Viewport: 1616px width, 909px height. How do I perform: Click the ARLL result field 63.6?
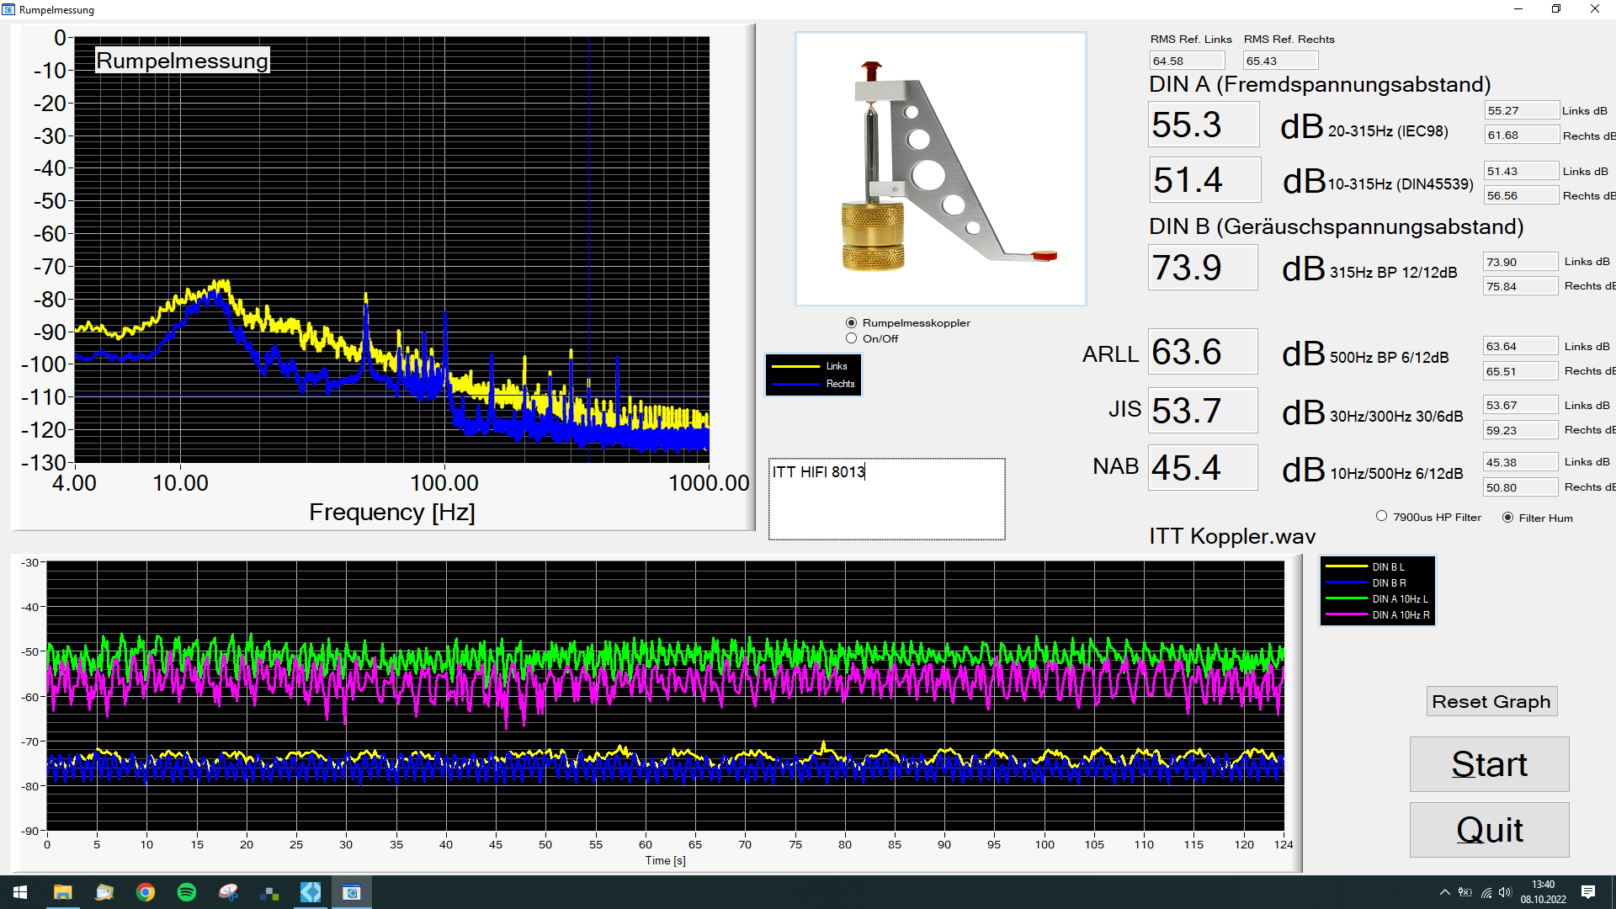tap(1203, 352)
